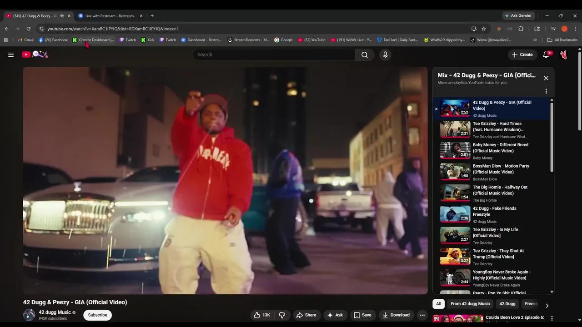
Task: Open the Chrome apps grid icon
Action: coord(6,40)
